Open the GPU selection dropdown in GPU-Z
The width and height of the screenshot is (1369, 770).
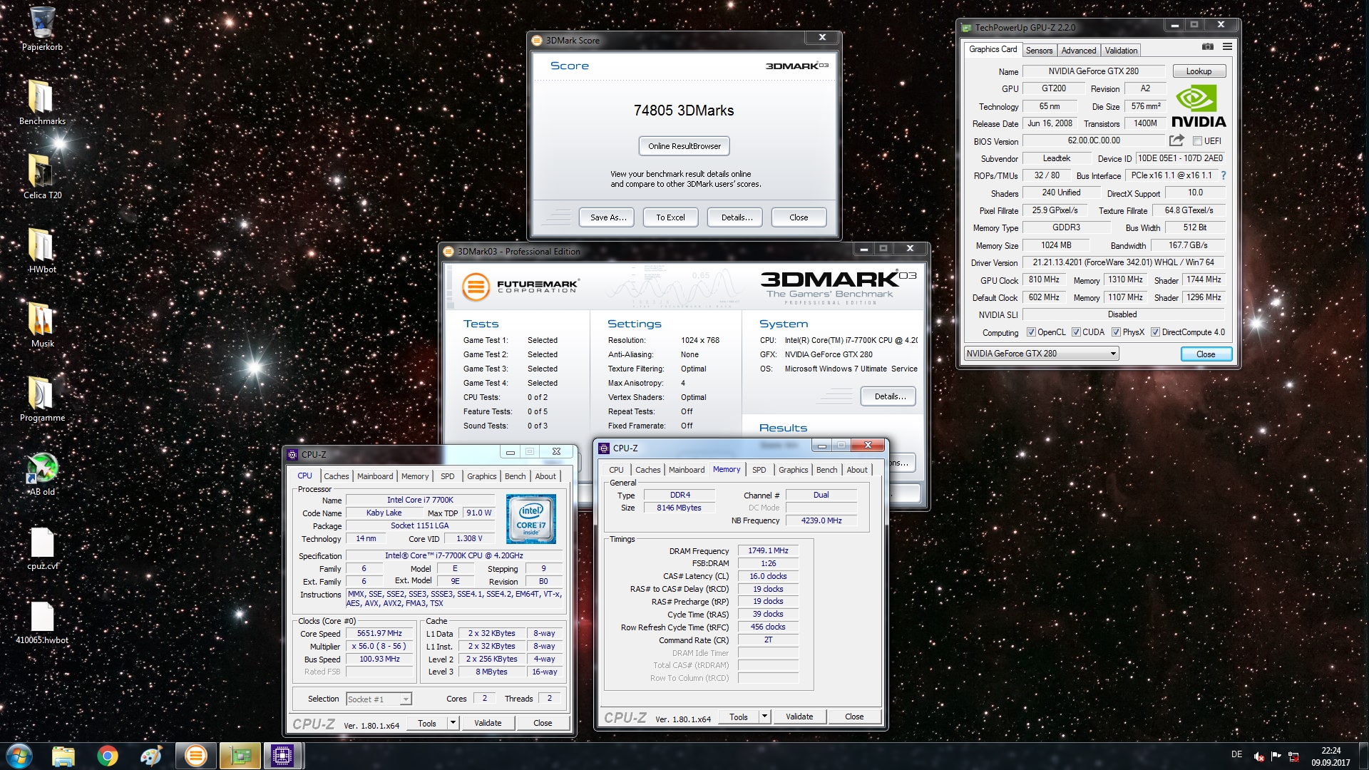point(1041,354)
